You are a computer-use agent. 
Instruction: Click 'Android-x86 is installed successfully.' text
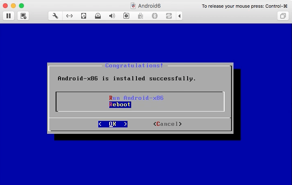[127, 79]
